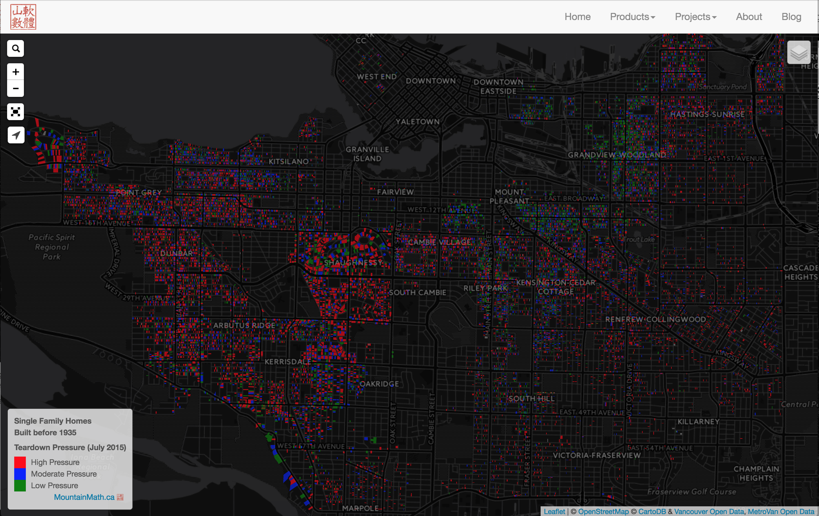Expand the Projects dropdown menu
Image resolution: width=819 pixels, height=516 pixels.
(x=695, y=17)
